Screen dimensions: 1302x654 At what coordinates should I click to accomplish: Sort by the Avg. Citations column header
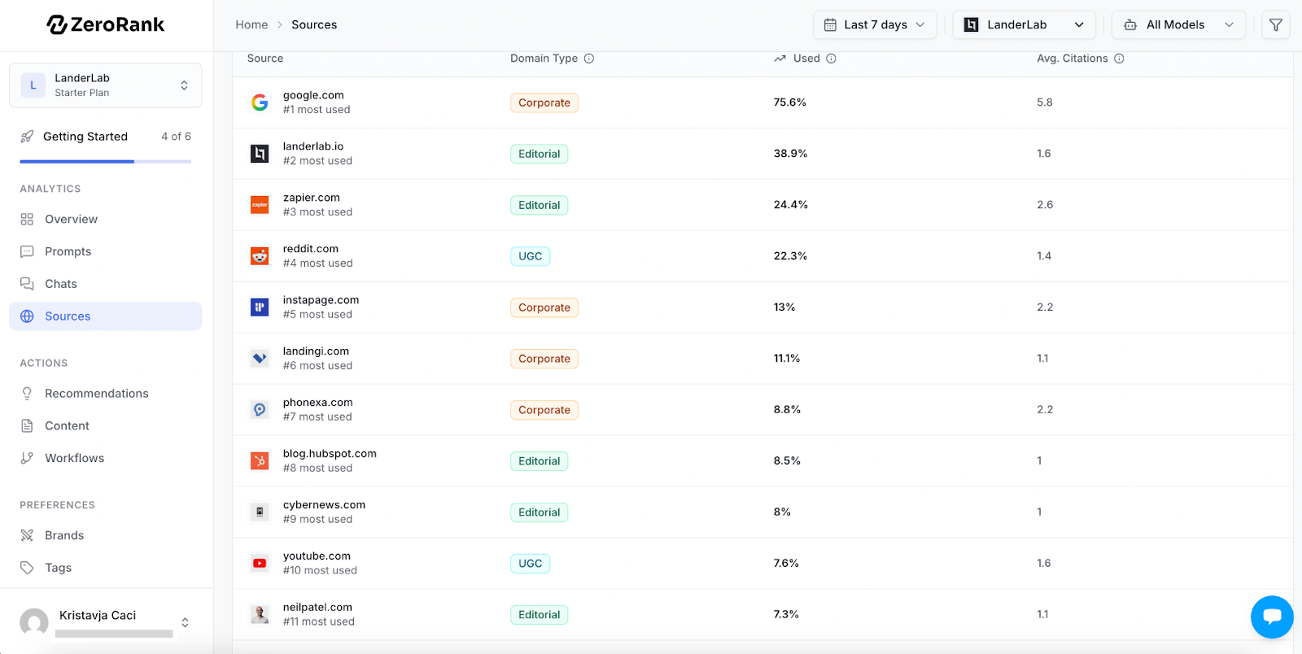click(x=1073, y=59)
